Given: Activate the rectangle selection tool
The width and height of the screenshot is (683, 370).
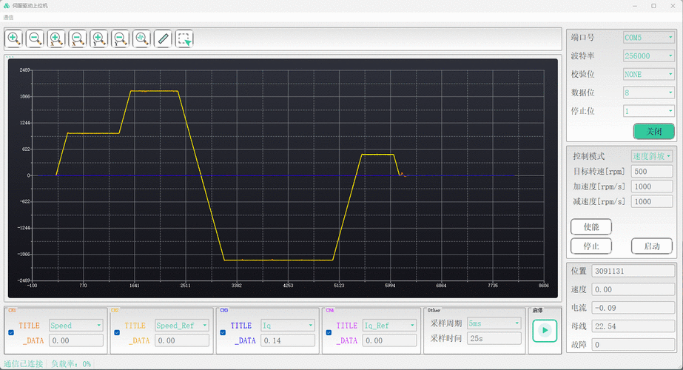Looking at the screenshot, I should coord(185,38).
